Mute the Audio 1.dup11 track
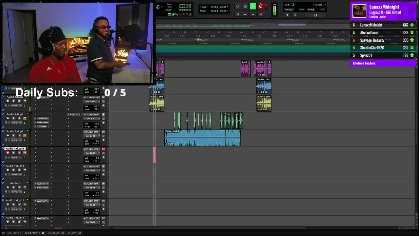 (x=25, y=205)
